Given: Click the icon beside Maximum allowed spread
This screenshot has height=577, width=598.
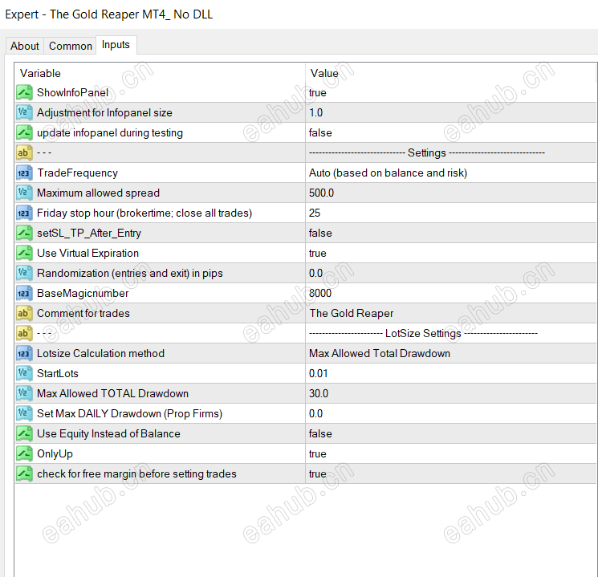Looking at the screenshot, I should tap(24, 193).
